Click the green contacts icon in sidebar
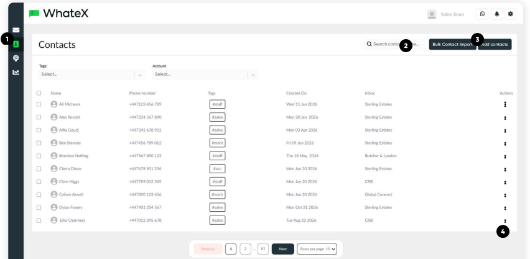This screenshot has width=530, height=259. click(16, 43)
